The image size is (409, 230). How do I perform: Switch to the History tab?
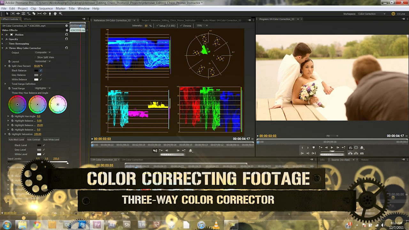coord(364,159)
